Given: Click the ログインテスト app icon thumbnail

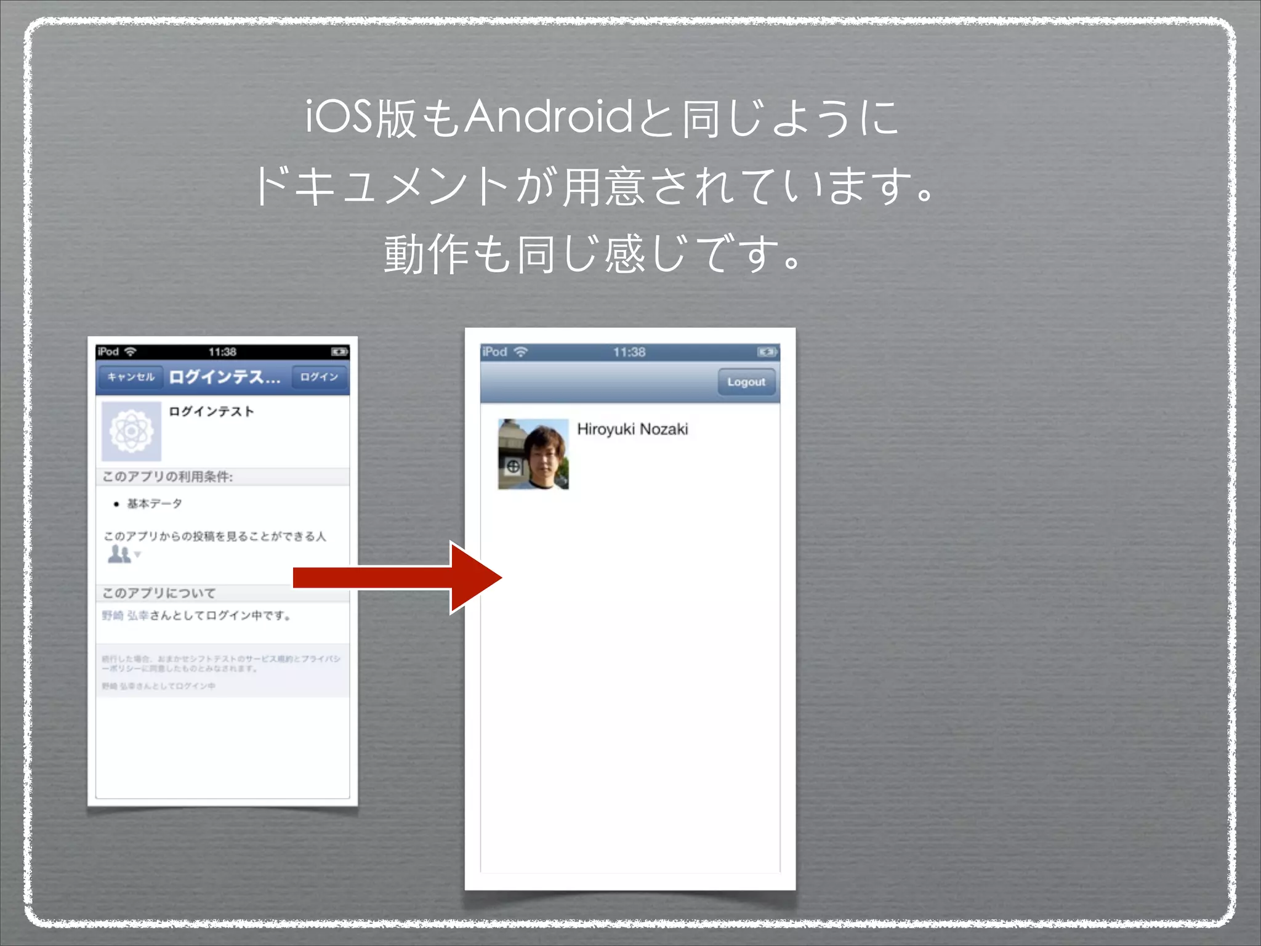Looking at the screenshot, I should [131, 432].
